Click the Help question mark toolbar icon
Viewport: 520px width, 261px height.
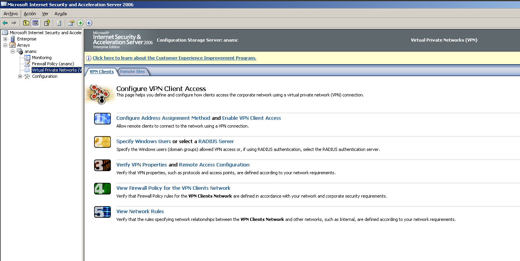tap(47, 23)
